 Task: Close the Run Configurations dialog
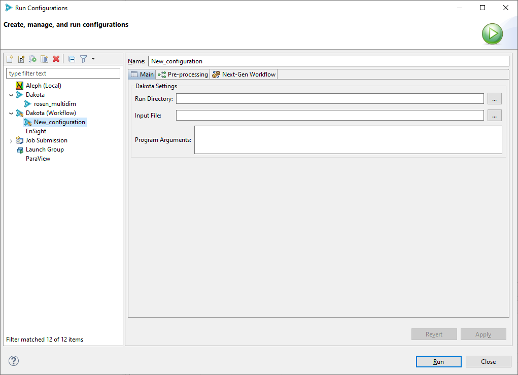[488, 361]
